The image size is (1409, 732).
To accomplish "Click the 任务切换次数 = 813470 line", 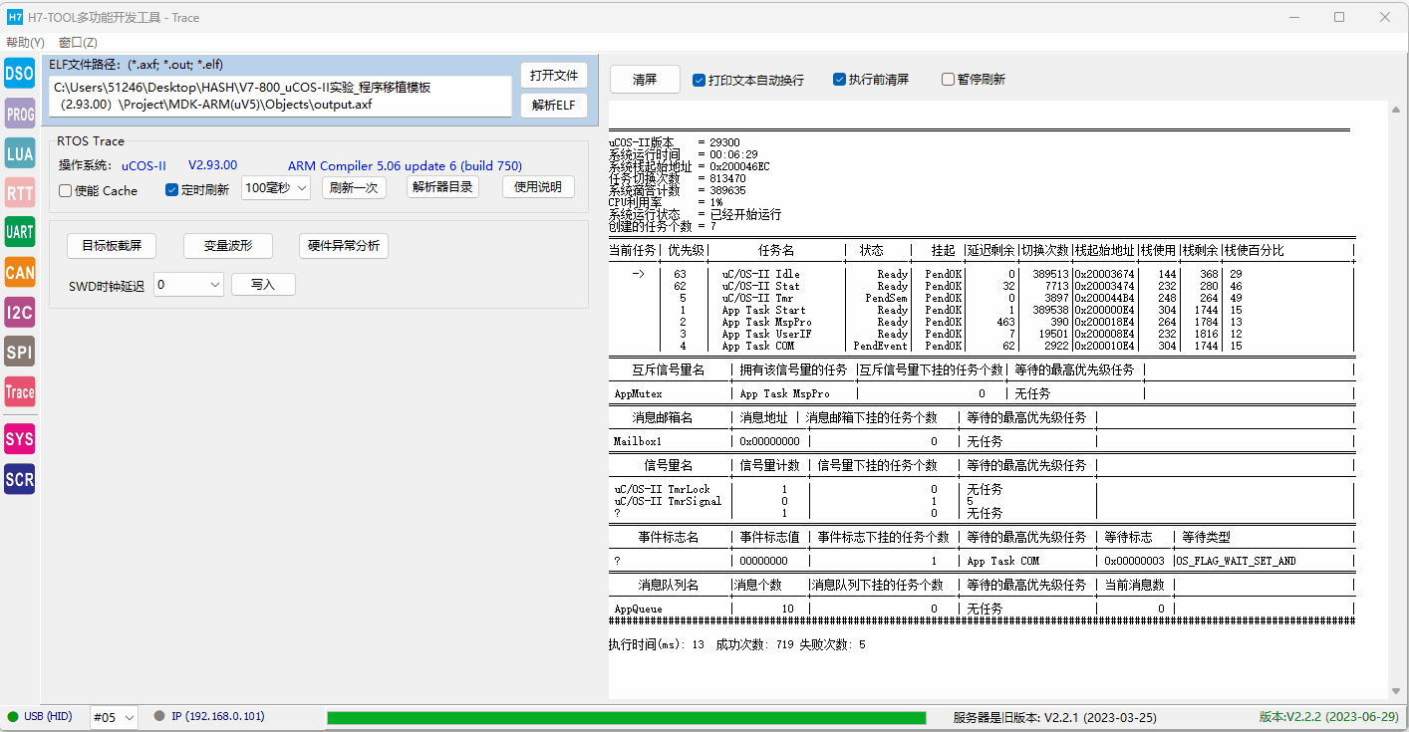I will (x=677, y=178).
